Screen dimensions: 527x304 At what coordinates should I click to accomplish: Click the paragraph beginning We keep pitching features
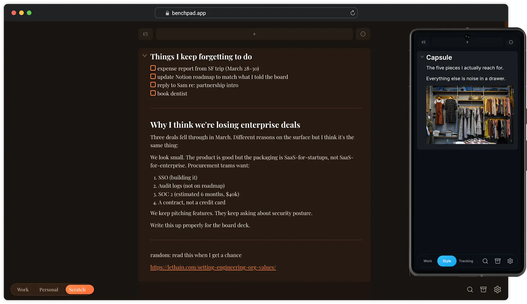click(231, 213)
